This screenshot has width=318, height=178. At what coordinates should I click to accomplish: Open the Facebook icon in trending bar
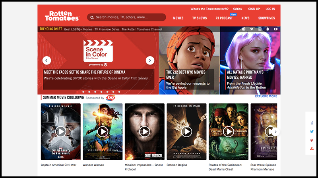click(x=244, y=29)
